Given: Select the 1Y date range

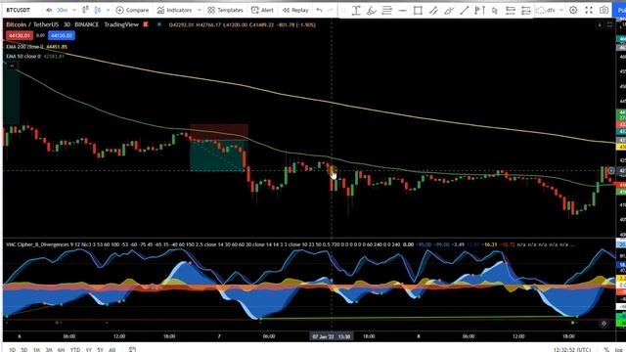Looking at the screenshot, I should (x=89, y=350).
